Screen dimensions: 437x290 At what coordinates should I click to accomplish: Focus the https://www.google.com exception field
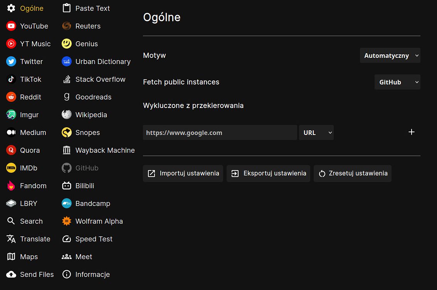220,132
